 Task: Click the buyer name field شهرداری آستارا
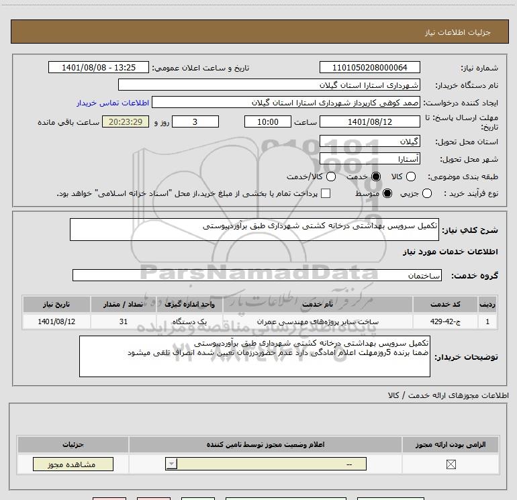coord(269,85)
